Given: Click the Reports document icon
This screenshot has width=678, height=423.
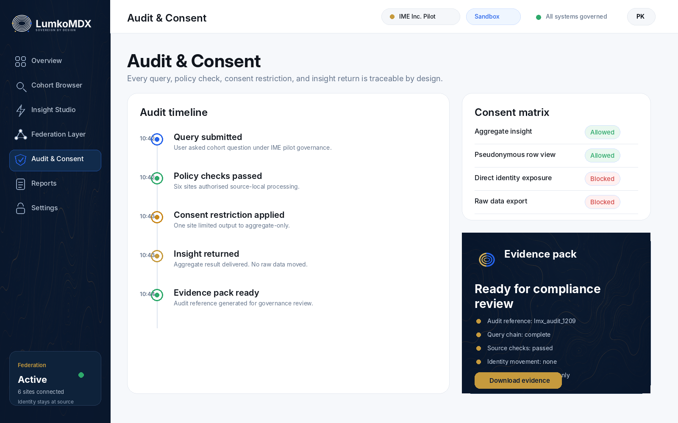Looking at the screenshot, I should tap(20, 184).
